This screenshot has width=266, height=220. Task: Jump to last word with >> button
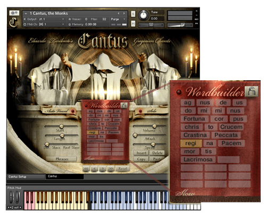111,168
